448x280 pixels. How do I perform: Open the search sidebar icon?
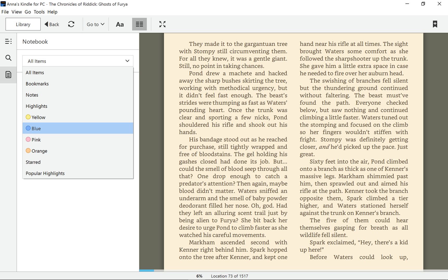click(8, 58)
